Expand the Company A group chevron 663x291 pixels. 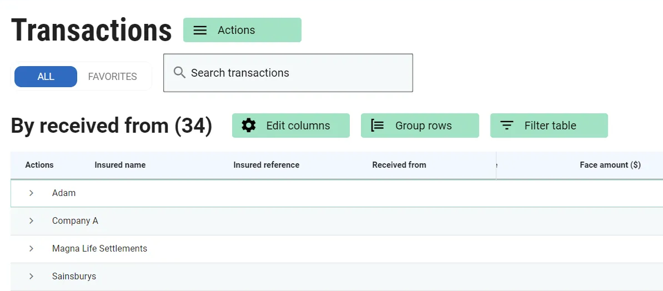31,221
